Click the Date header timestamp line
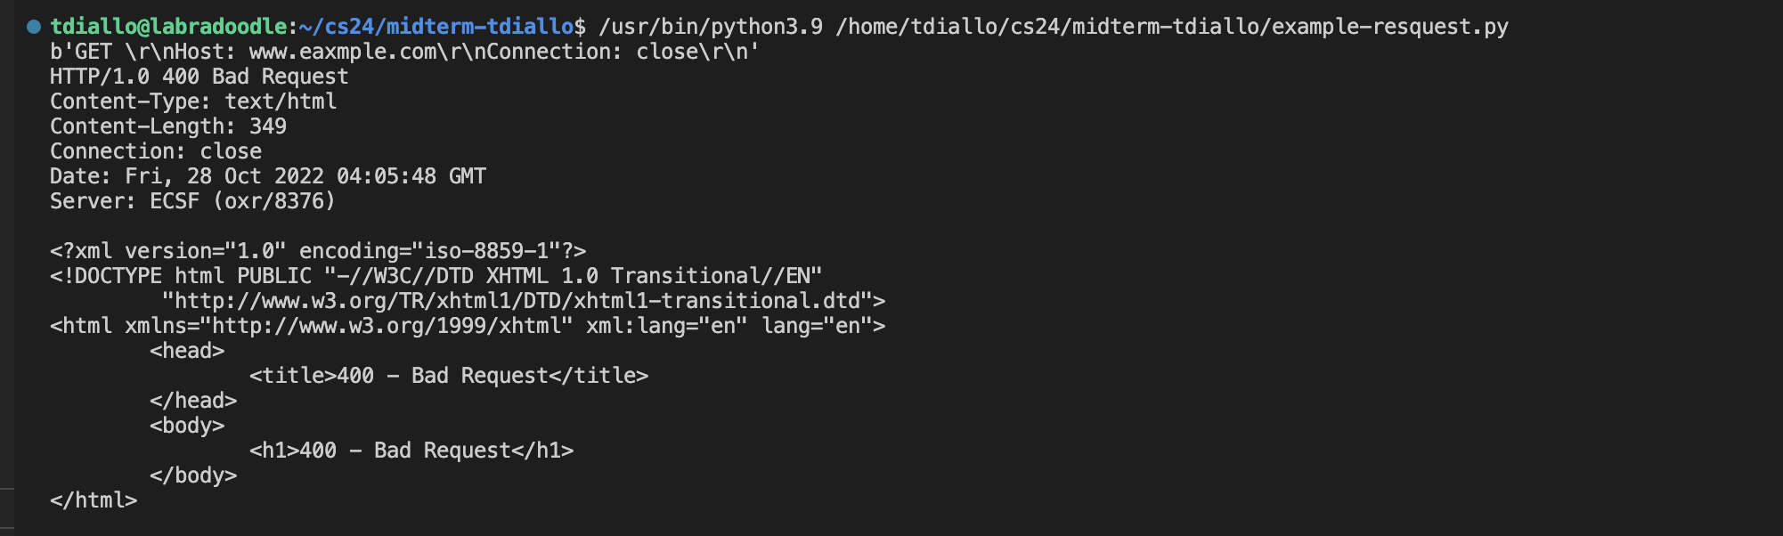Screen dimensions: 1783x536 click(x=268, y=176)
